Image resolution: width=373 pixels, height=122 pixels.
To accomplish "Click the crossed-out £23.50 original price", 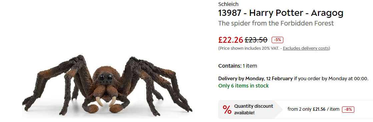I will pos(256,40).
